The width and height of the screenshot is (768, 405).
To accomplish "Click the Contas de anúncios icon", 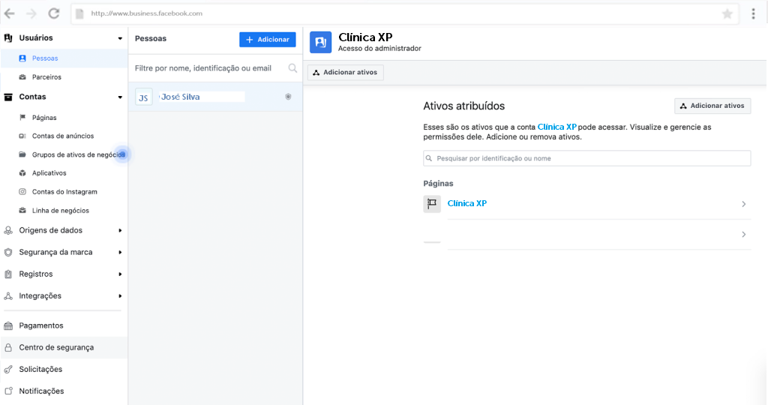I will tap(22, 136).
